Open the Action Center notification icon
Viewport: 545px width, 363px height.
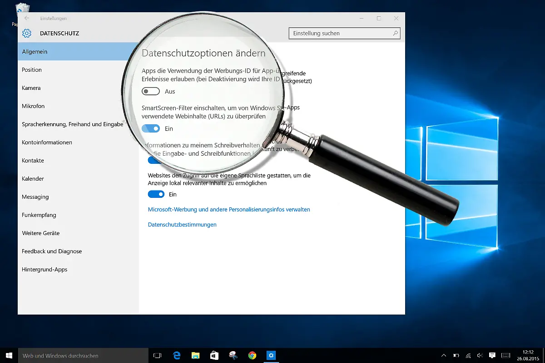pyautogui.click(x=492, y=356)
